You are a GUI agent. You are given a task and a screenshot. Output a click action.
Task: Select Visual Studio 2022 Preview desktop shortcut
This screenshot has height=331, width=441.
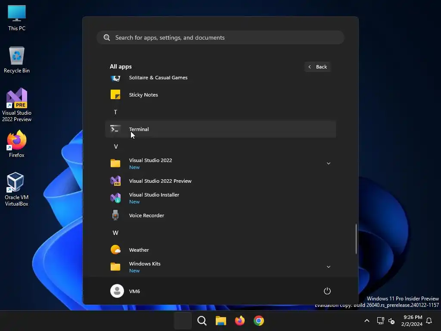pyautogui.click(x=17, y=105)
